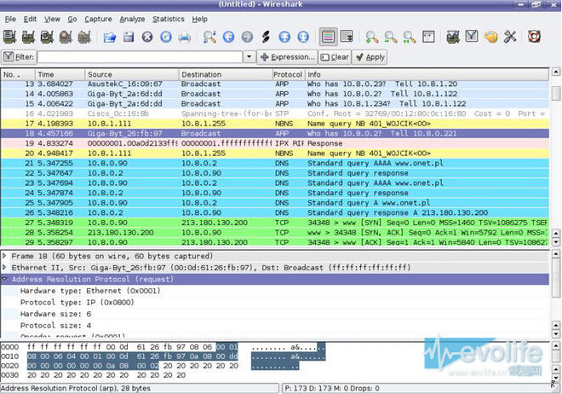
Task: Zoom out of the packet text
Action: pyautogui.click(x=391, y=37)
